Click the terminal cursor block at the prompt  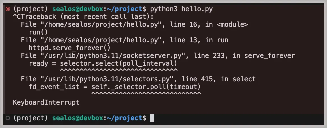pos(152,118)
